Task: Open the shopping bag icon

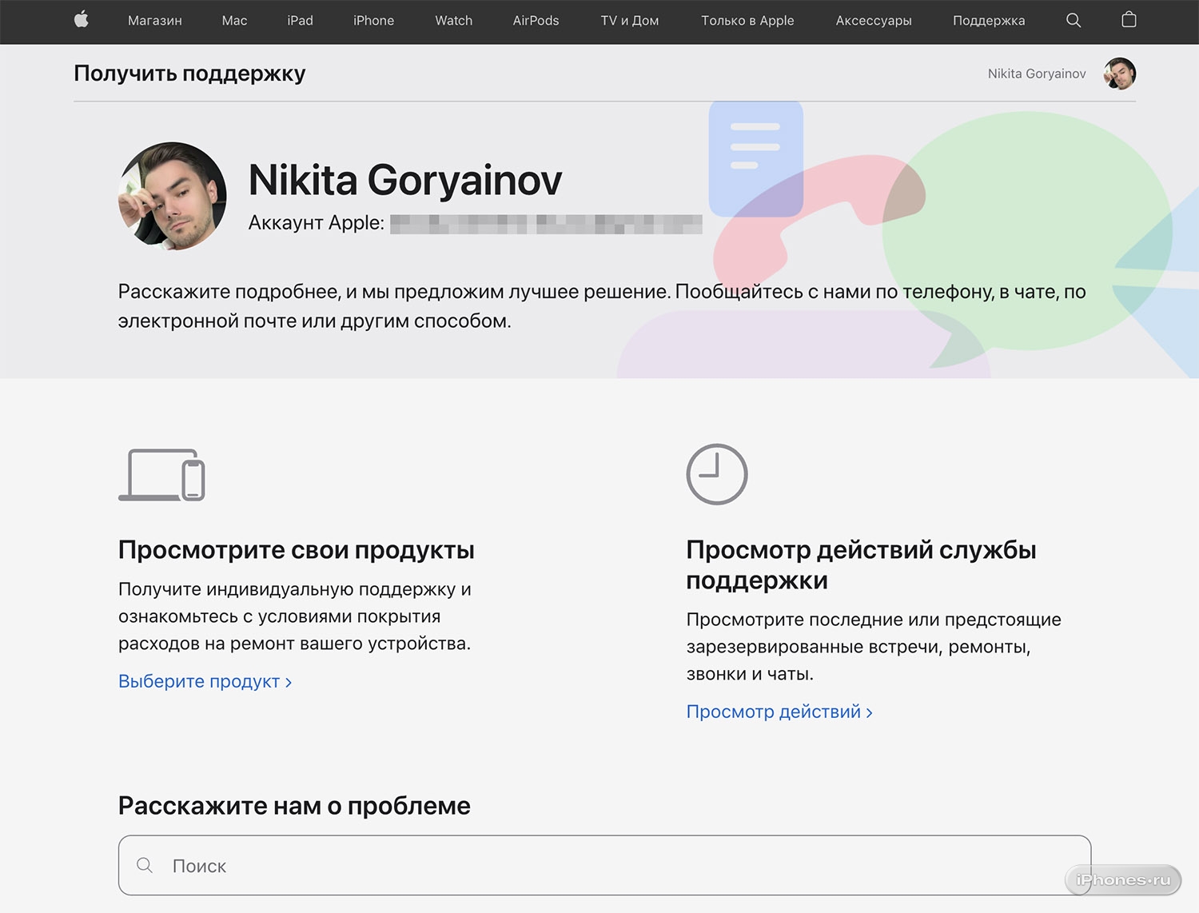Action: (x=1129, y=20)
